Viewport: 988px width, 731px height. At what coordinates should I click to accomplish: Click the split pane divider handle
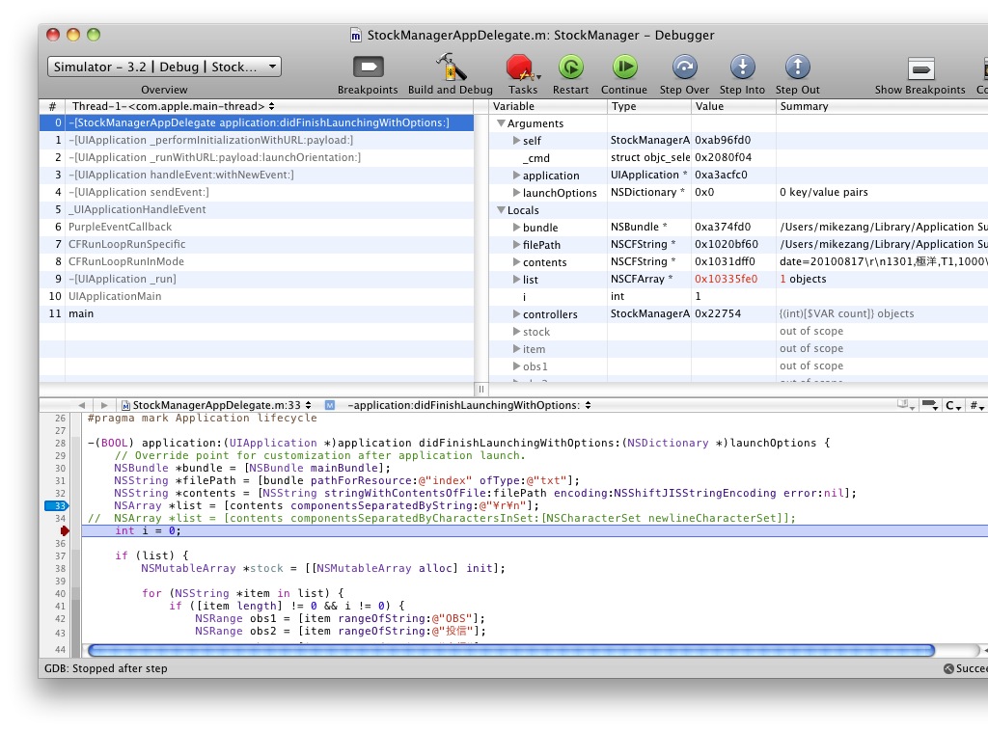pos(481,389)
